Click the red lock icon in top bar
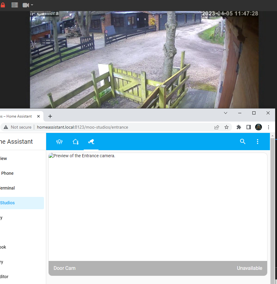This screenshot has height=284, width=277. click(3, 5)
